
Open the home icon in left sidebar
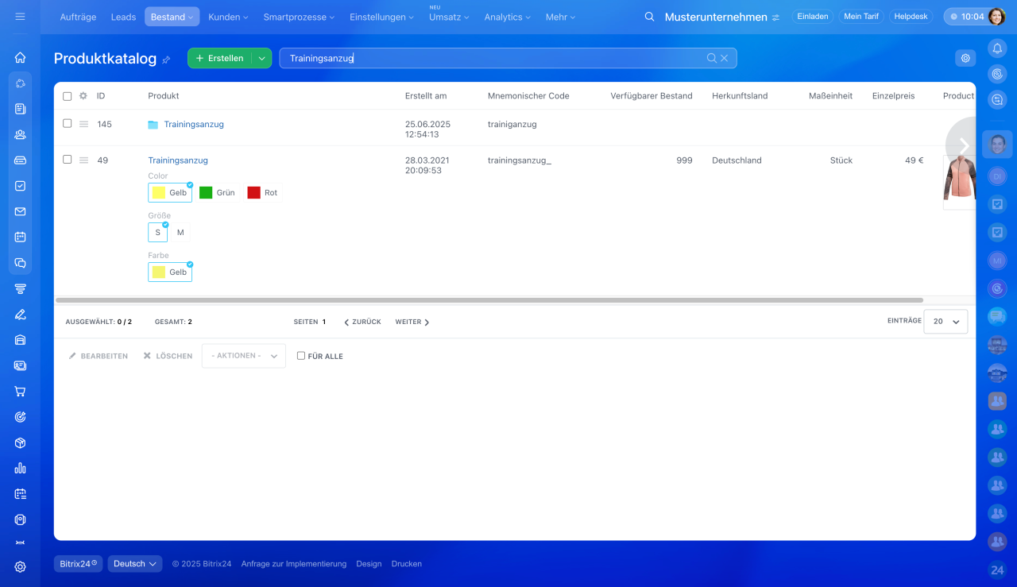click(20, 57)
